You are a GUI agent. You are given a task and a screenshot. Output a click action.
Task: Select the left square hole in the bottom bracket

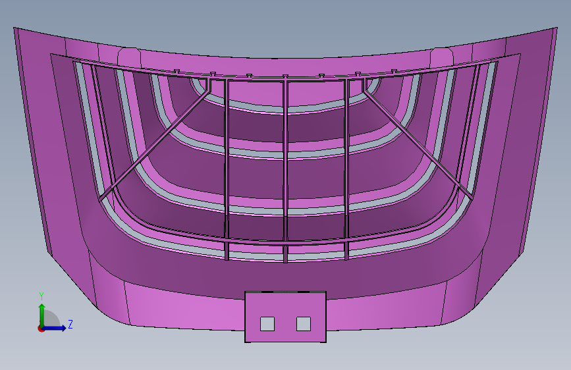(x=267, y=324)
